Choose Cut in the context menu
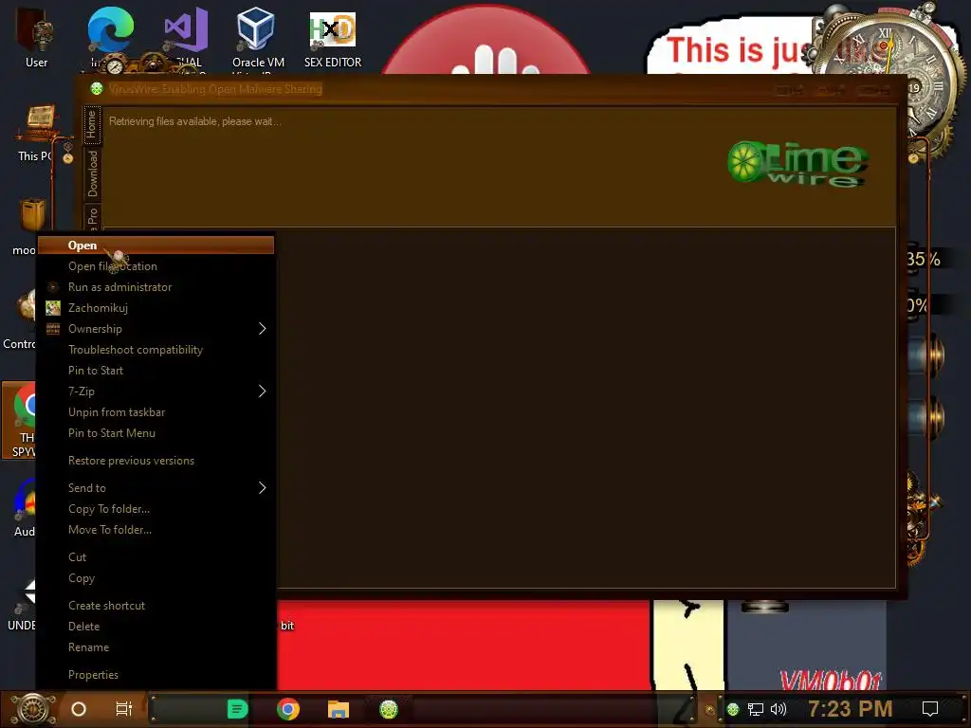Image resolution: width=971 pixels, height=728 pixels. [x=156, y=557]
